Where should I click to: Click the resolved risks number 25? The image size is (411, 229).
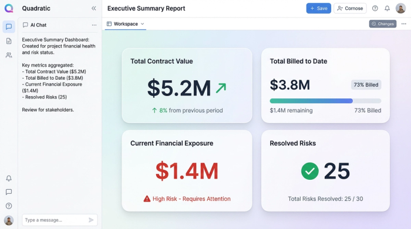[337, 171]
